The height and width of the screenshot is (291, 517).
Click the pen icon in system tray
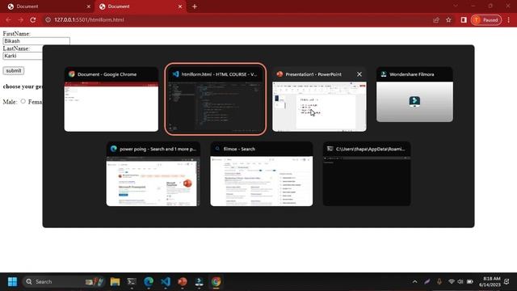coord(427,281)
